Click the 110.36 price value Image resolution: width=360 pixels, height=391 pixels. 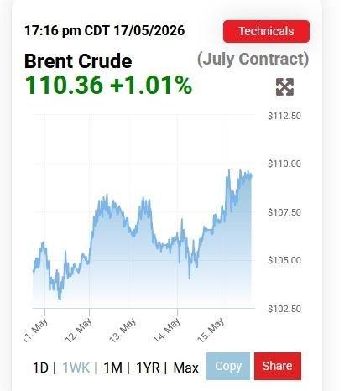pyautogui.click(x=64, y=86)
